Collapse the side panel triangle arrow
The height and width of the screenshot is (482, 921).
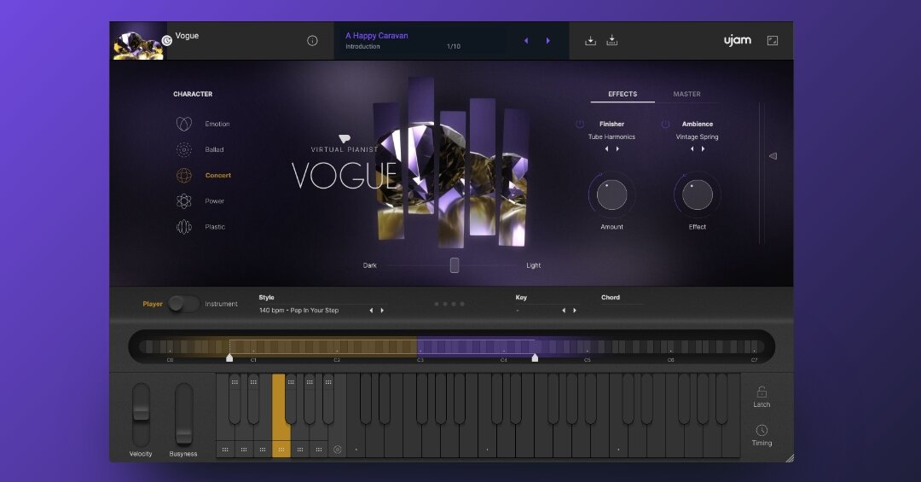pyautogui.click(x=773, y=156)
